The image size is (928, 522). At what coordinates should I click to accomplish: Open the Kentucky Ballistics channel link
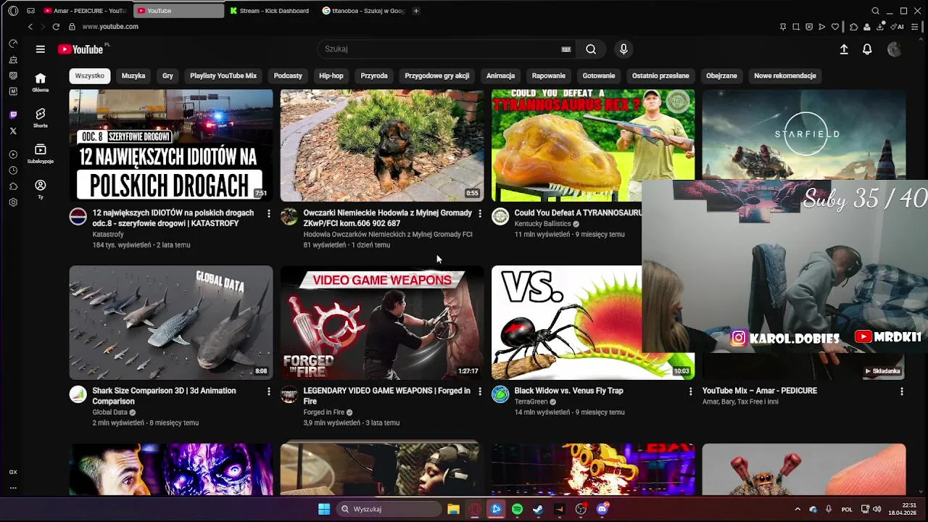[x=542, y=224]
